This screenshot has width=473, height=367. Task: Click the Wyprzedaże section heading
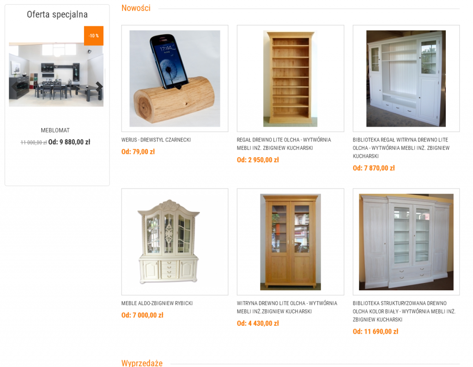(142, 363)
